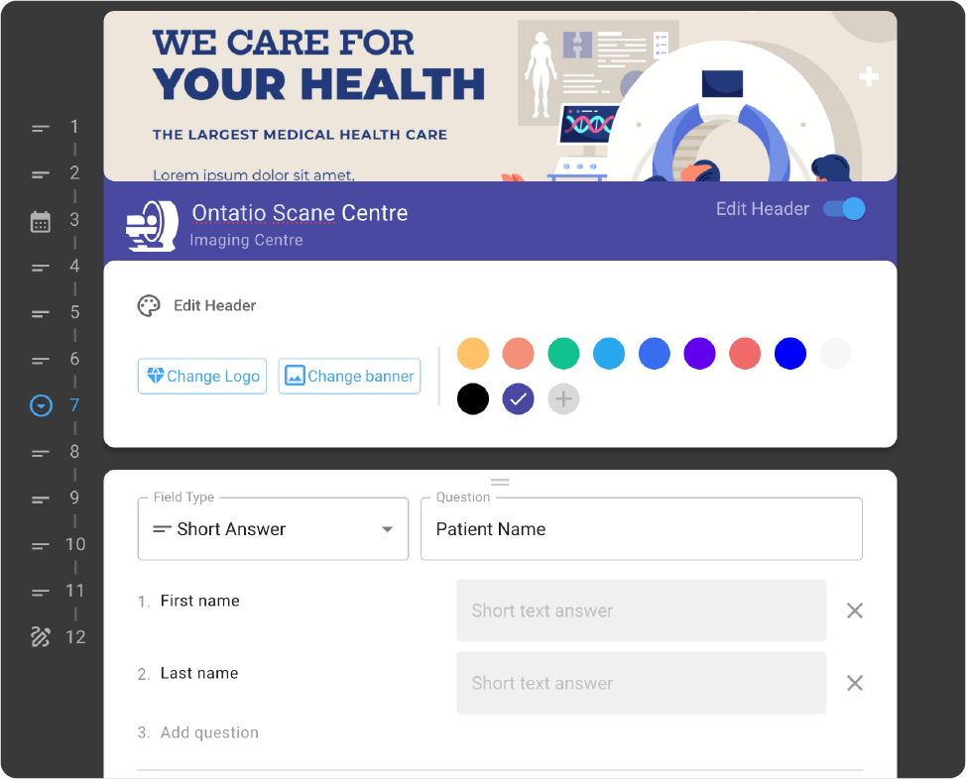Select the checked indigo color swatch
Viewport: 966px width, 779px height.
tap(518, 399)
